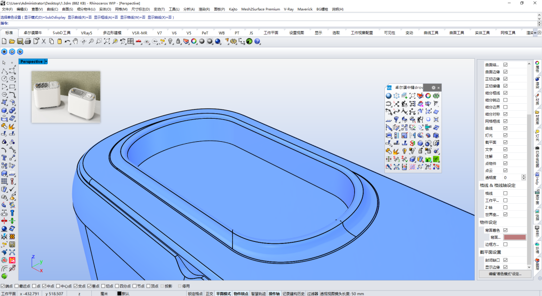Uncheck the 背面着色 option
The image size is (542, 296).
point(505,230)
